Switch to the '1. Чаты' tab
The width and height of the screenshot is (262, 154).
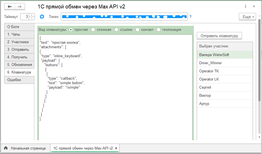(19, 35)
